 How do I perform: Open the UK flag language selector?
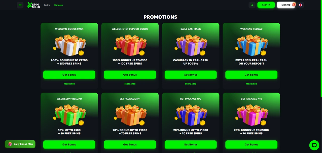(x=301, y=5)
